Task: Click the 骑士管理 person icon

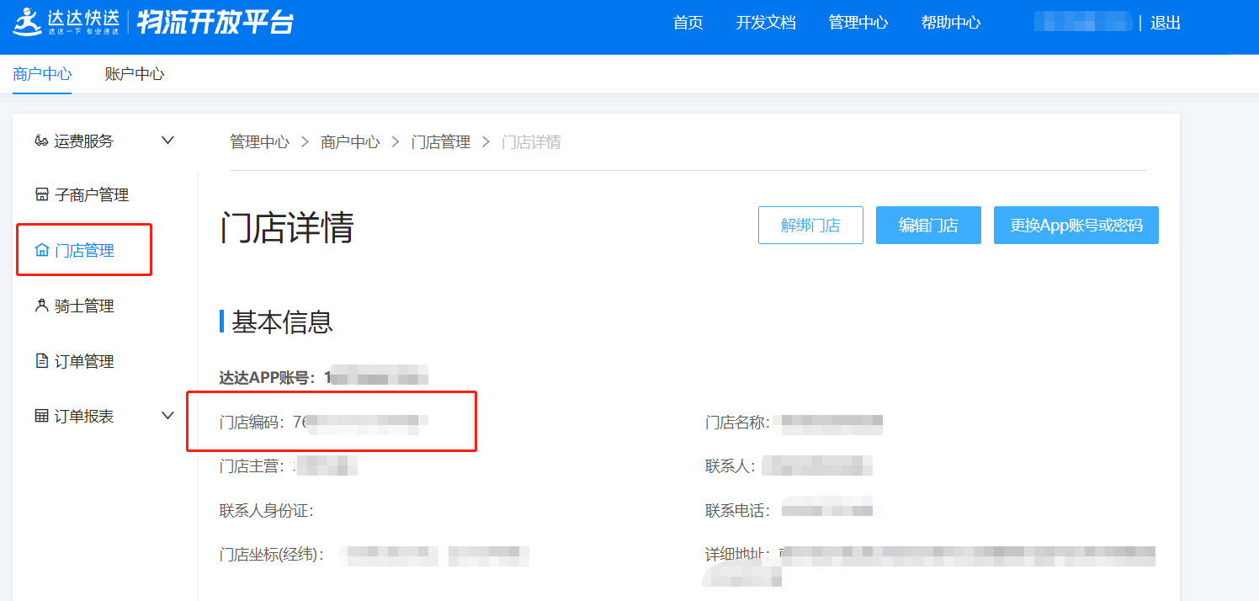Action: pyautogui.click(x=41, y=306)
